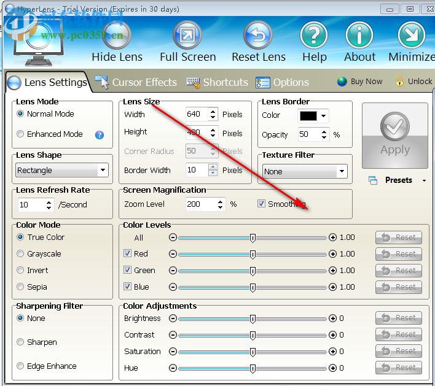
Task: Decrease Saturation with minus icon
Action: coord(173,352)
